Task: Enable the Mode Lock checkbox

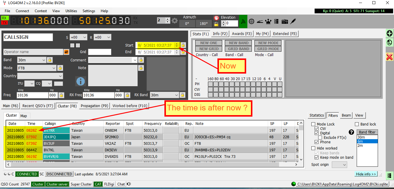Action: point(313,124)
